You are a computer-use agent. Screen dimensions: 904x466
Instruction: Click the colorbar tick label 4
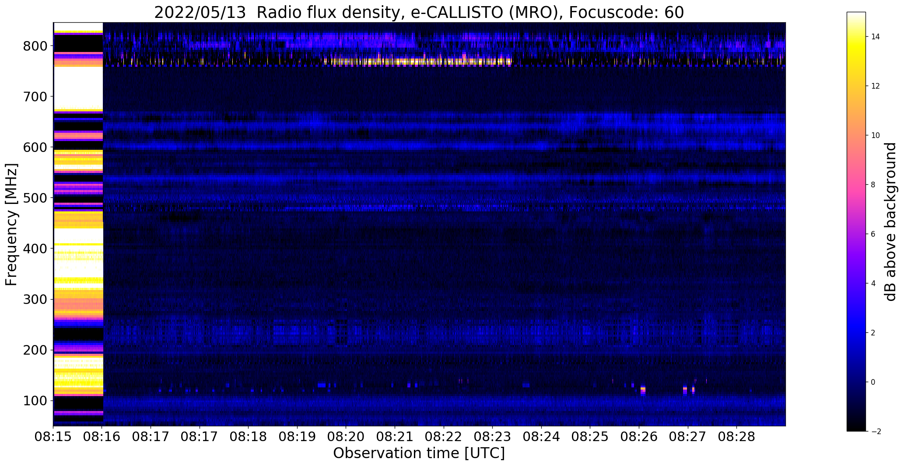tap(873, 283)
